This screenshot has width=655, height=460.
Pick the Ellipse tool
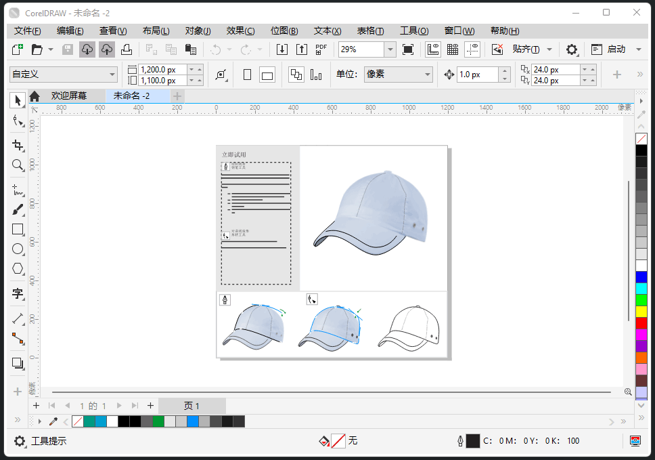coord(18,249)
